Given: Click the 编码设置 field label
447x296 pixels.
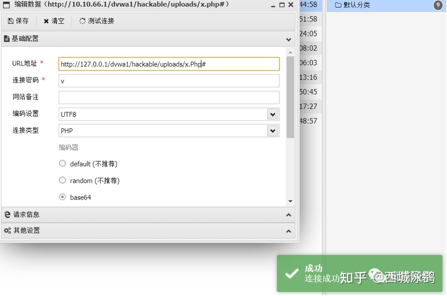Looking at the screenshot, I should (25, 114).
